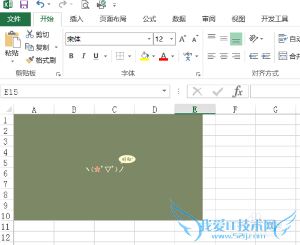Click the 粘贴 paste clipboard icon
This screenshot has width=300, height=245.
13,39
